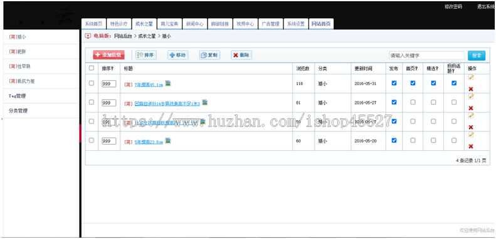Tick the row checkbox for 5年增高23.8cm
The height and width of the screenshot is (239, 496).
pyautogui.click(x=92, y=141)
